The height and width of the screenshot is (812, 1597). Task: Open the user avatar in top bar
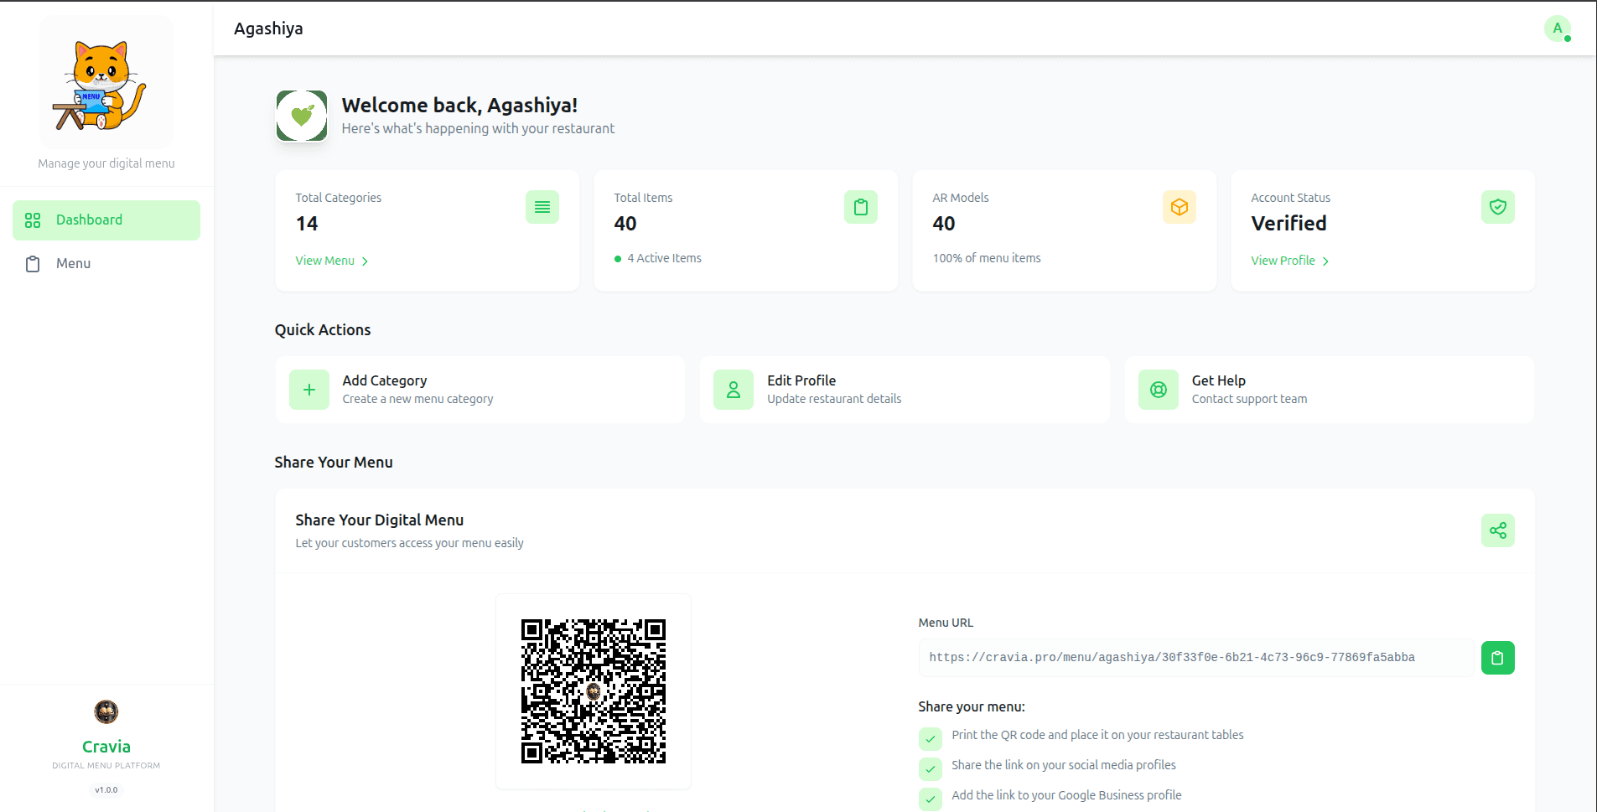tap(1558, 28)
